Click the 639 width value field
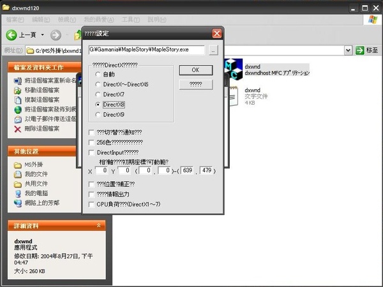Image resolution: width=383 pixels, height=287 pixels. [187, 170]
